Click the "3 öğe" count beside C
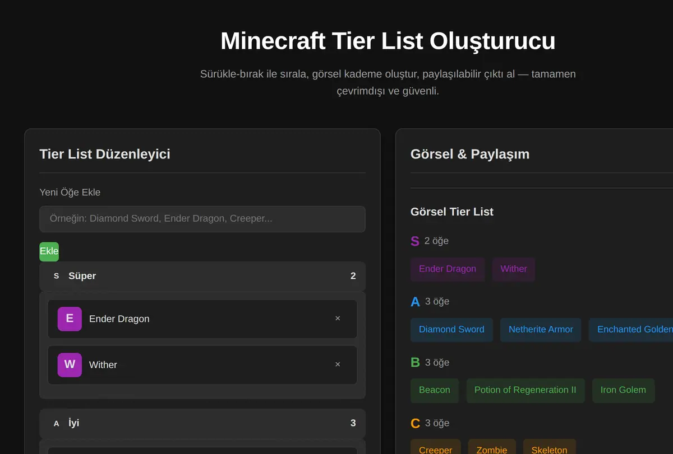673x454 pixels. point(437,423)
